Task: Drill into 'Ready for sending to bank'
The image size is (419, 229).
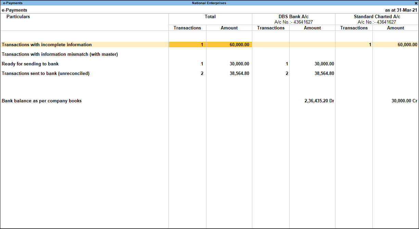Action: tap(30, 64)
